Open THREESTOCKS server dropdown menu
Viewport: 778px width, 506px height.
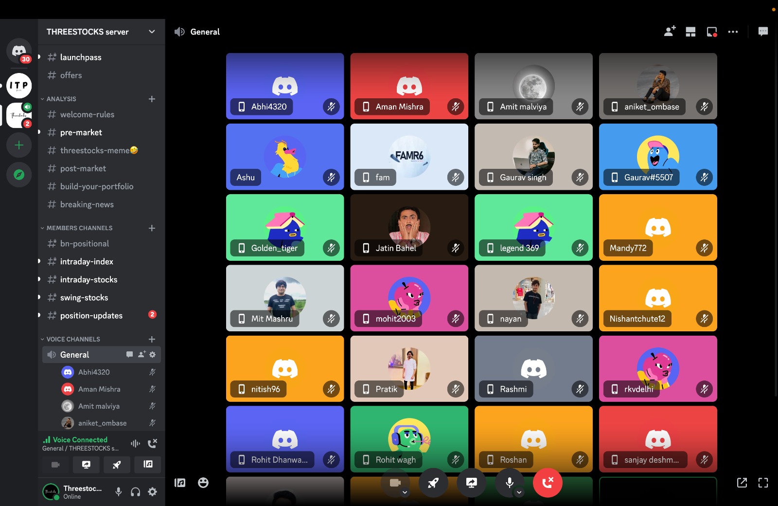pyautogui.click(x=152, y=32)
